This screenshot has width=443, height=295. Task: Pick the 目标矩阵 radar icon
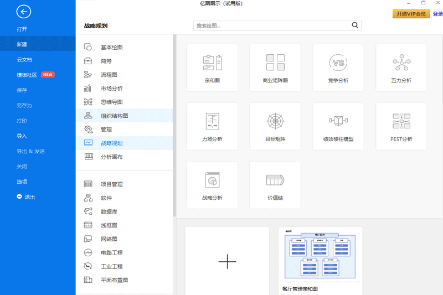coord(275,121)
